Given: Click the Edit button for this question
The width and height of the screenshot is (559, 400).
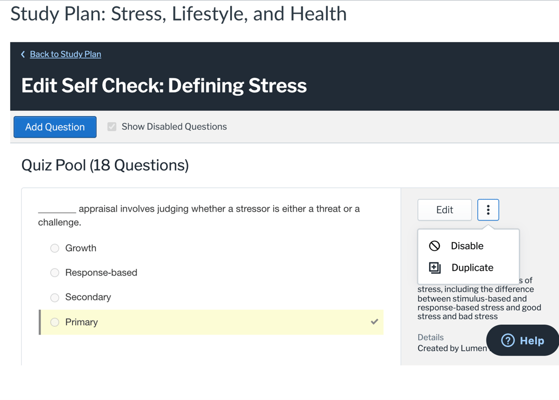Looking at the screenshot, I should click(x=444, y=210).
